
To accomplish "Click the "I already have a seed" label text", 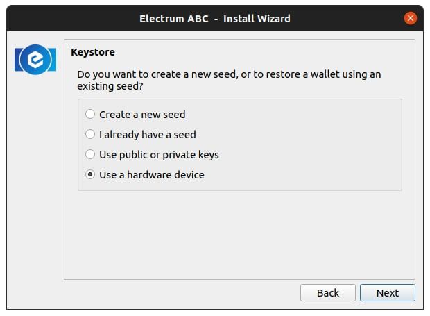I will pyautogui.click(x=148, y=134).
